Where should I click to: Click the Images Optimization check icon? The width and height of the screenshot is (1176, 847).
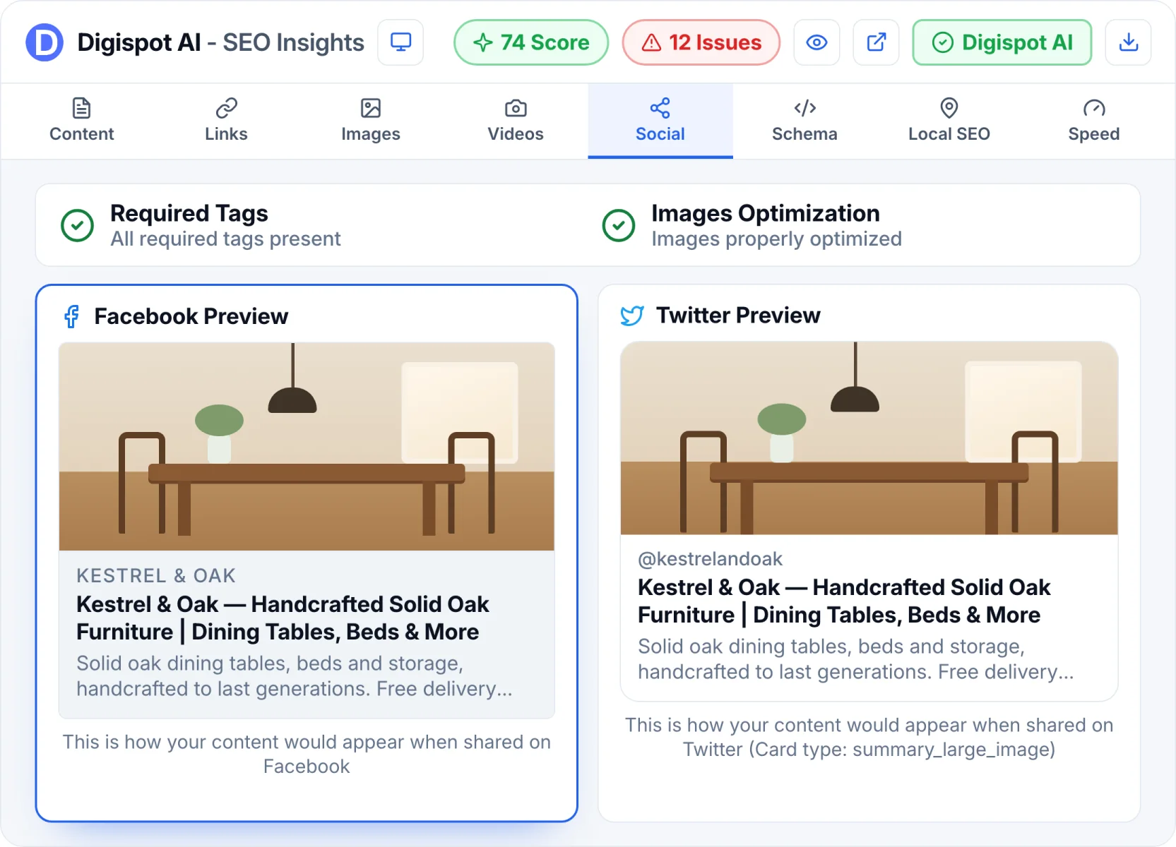click(619, 226)
